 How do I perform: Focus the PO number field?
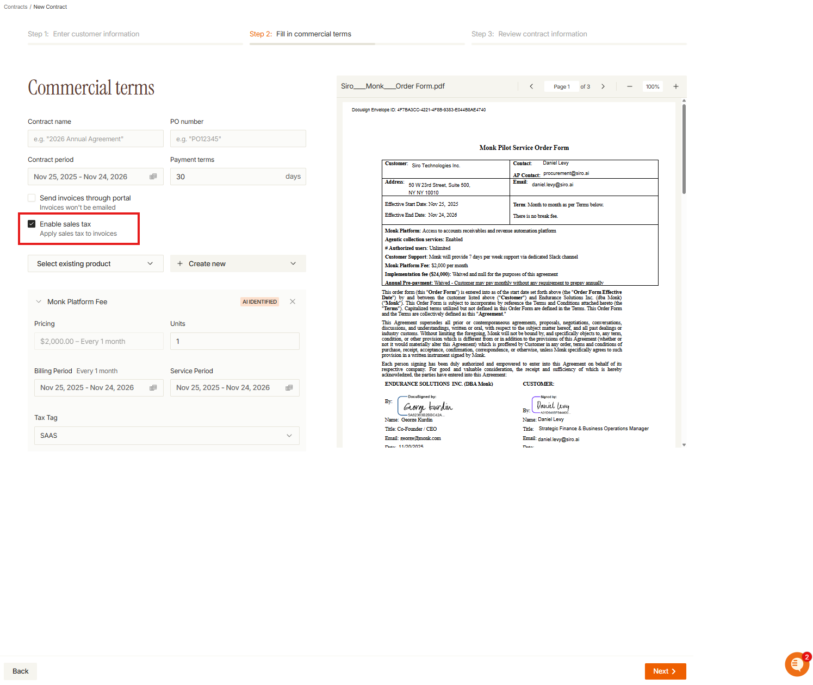click(238, 139)
